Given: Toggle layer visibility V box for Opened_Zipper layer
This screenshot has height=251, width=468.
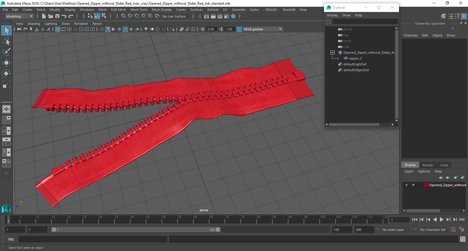Looking at the screenshot, I should 406,185.
